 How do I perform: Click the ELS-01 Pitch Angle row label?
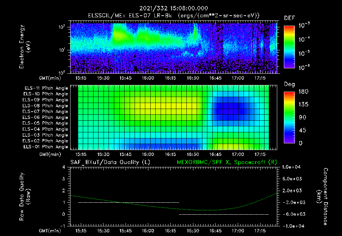(46, 147)
